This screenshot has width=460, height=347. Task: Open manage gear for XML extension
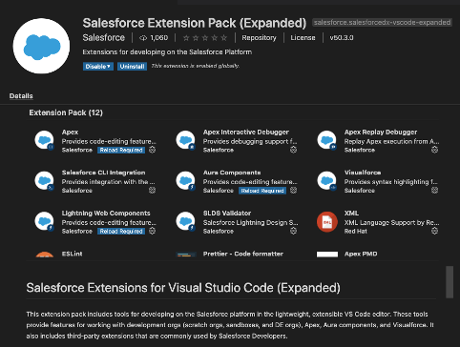(434, 231)
